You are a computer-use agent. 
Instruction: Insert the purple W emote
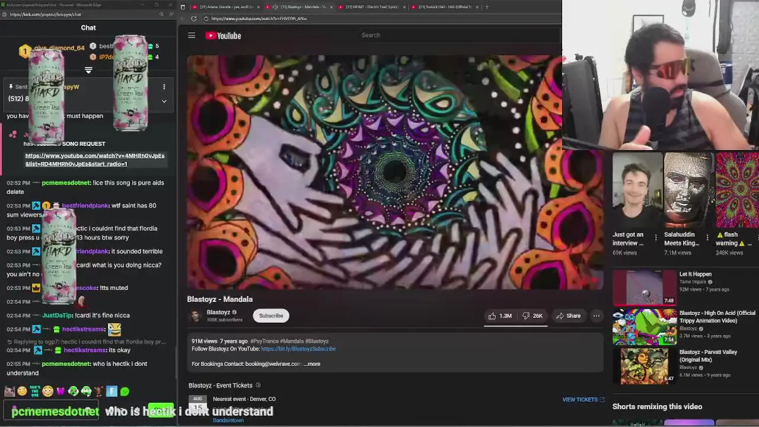click(60, 391)
